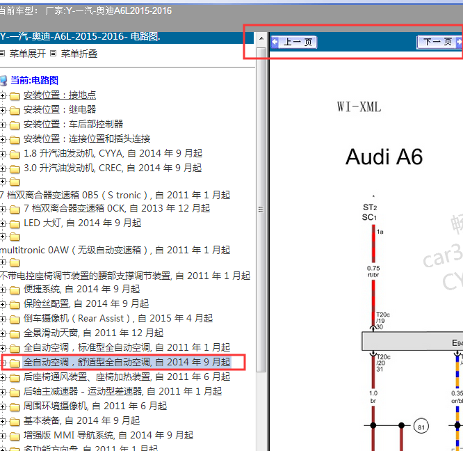Open 后轴主减速器 - 运动型差速器 entry
This screenshot has height=451, width=463.
(x=122, y=391)
